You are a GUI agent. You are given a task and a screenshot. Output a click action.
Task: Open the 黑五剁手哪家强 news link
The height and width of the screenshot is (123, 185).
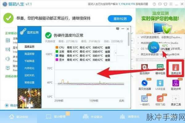160,54
